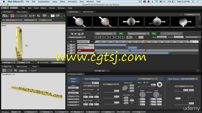Click the Global Scale cube icon
This screenshot has height=113, width=202.
pos(125,88)
